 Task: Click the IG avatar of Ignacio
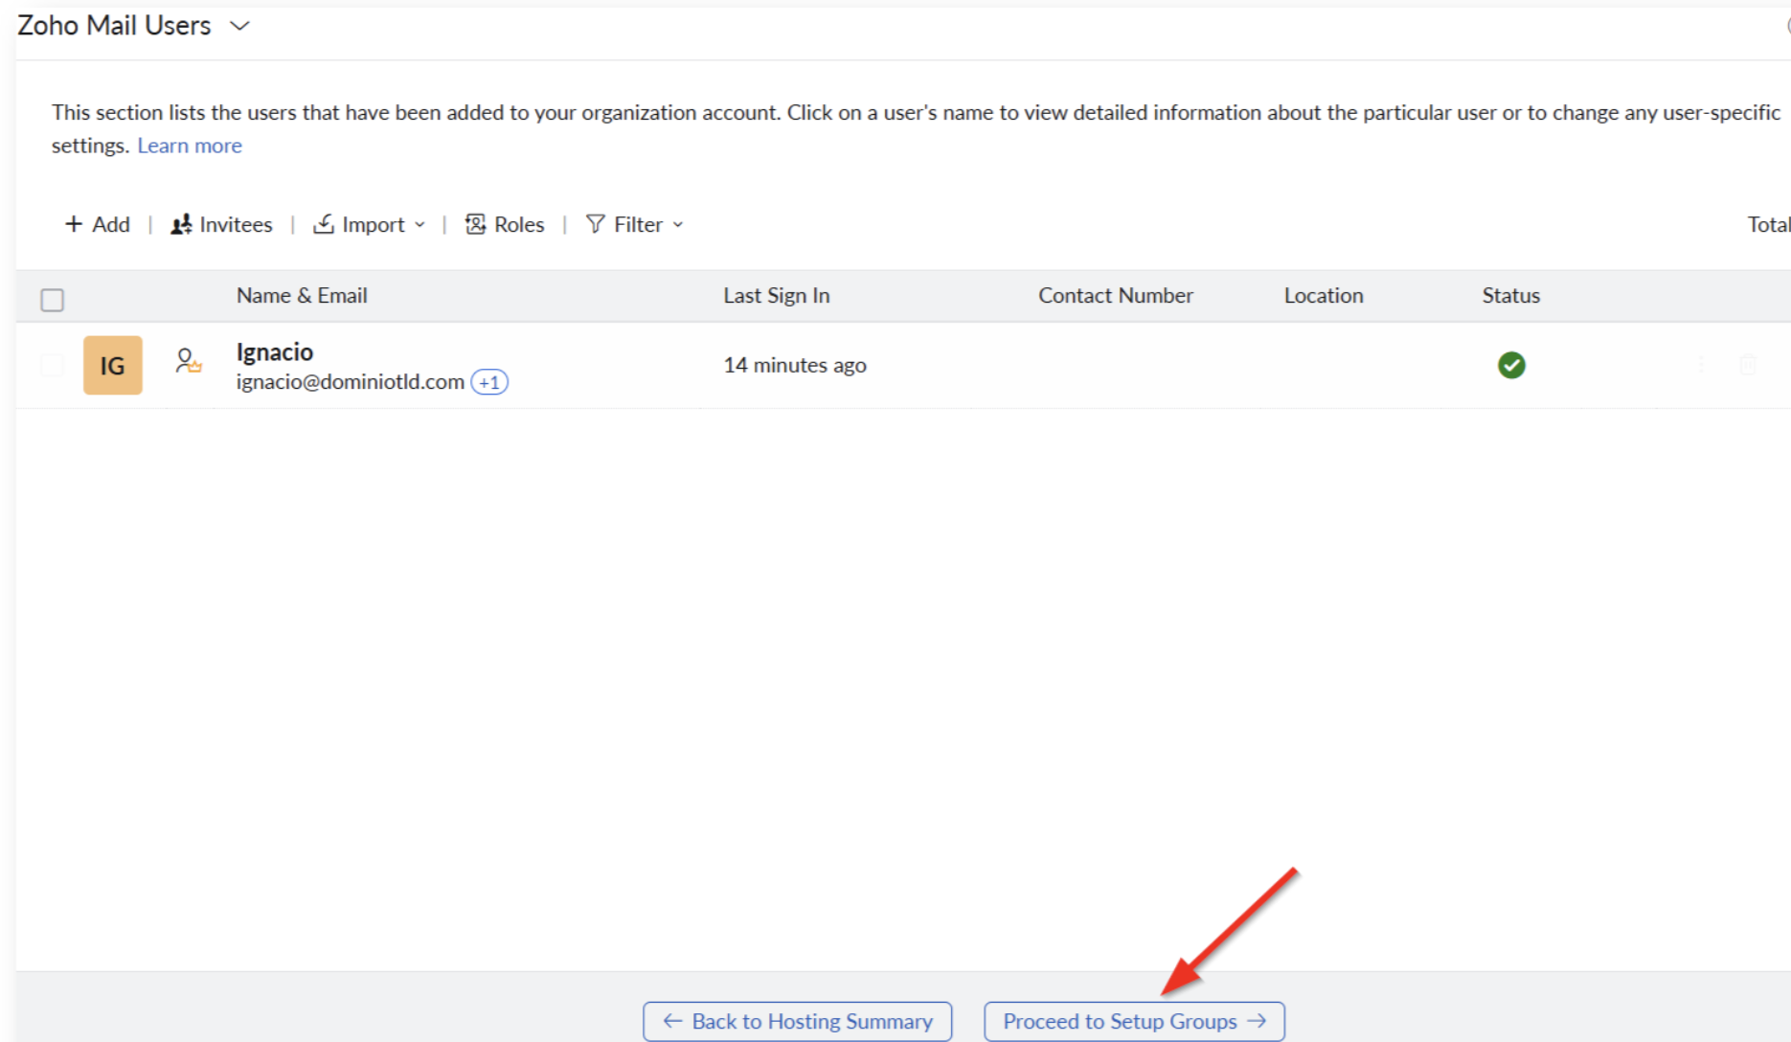tap(113, 365)
